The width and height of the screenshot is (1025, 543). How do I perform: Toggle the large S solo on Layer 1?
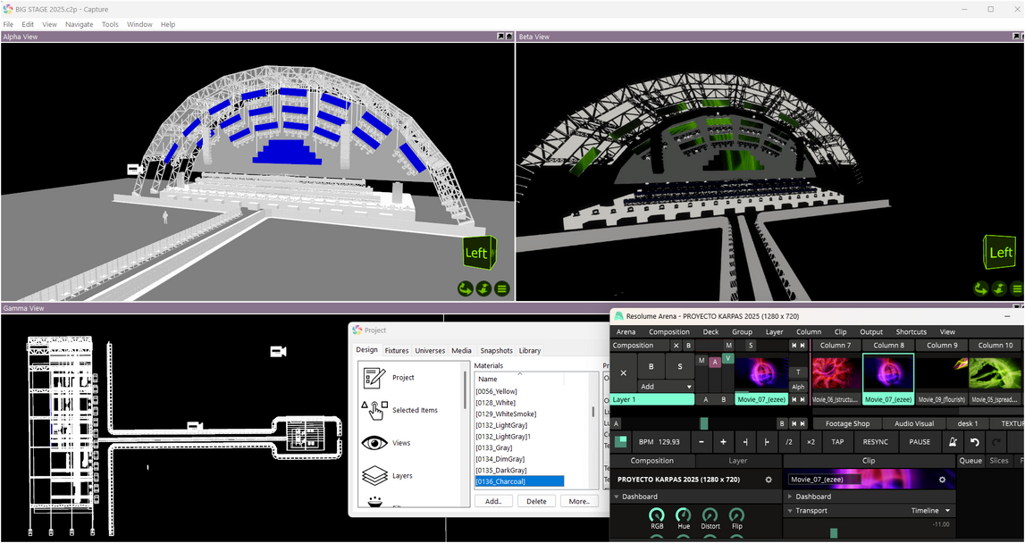pos(680,366)
